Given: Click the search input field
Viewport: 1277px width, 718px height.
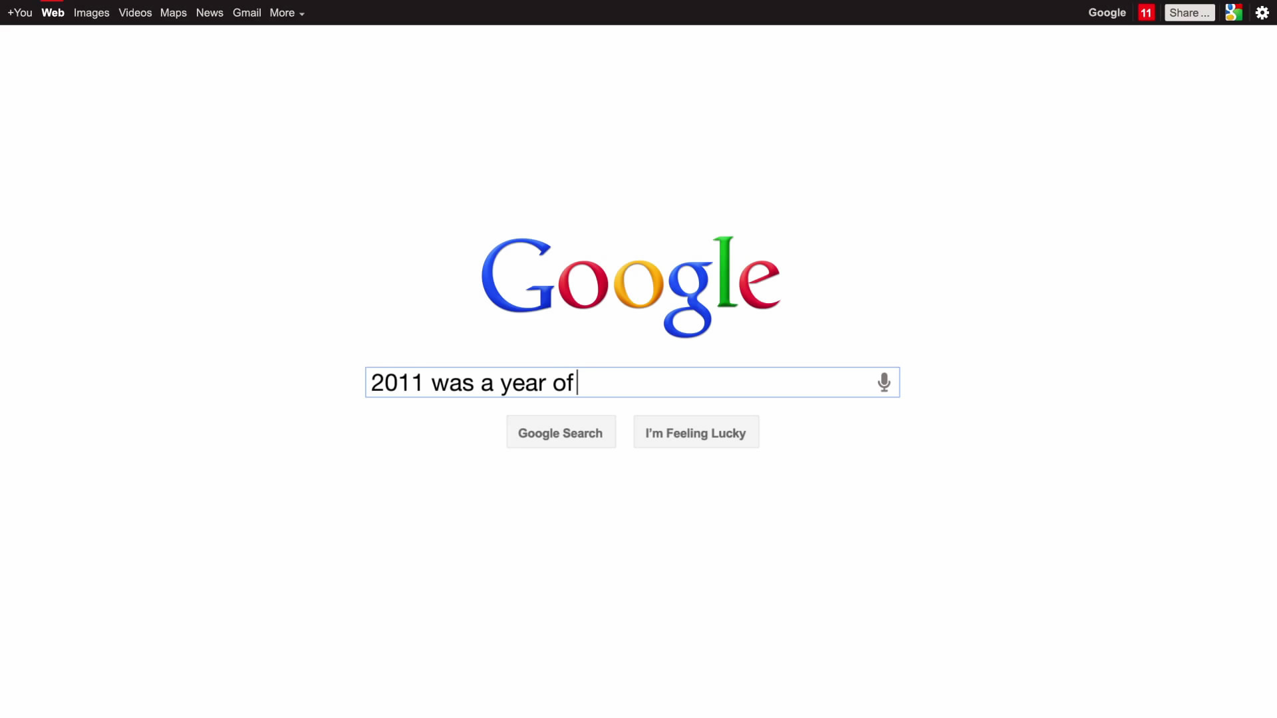Looking at the screenshot, I should point(631,382).
